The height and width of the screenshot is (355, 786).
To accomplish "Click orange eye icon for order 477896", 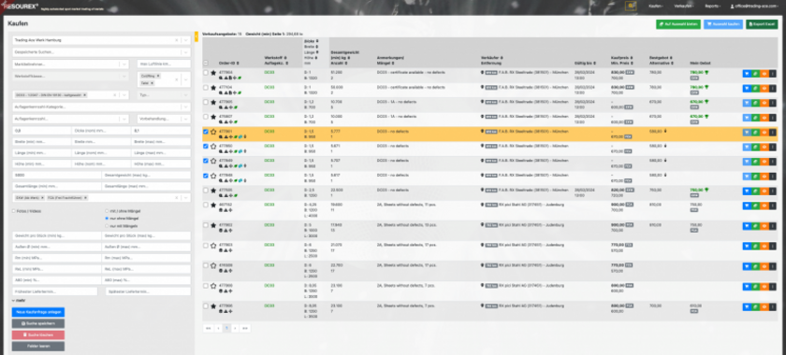I will click(x=764, y=306).
